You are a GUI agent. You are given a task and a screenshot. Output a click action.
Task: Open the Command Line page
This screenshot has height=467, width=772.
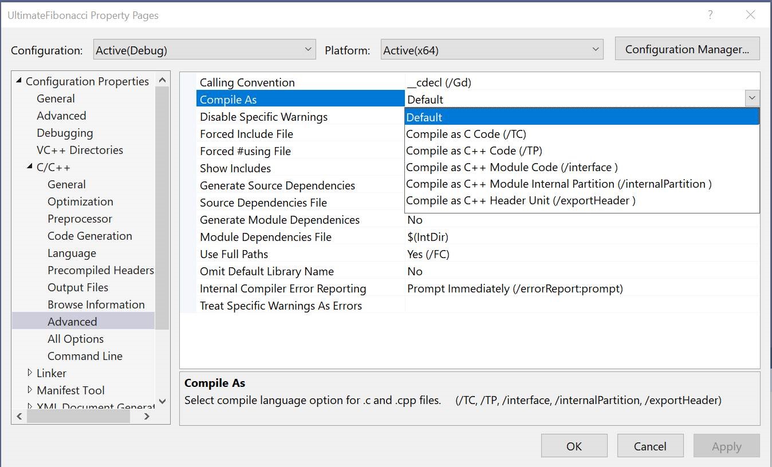pos(85,355)
